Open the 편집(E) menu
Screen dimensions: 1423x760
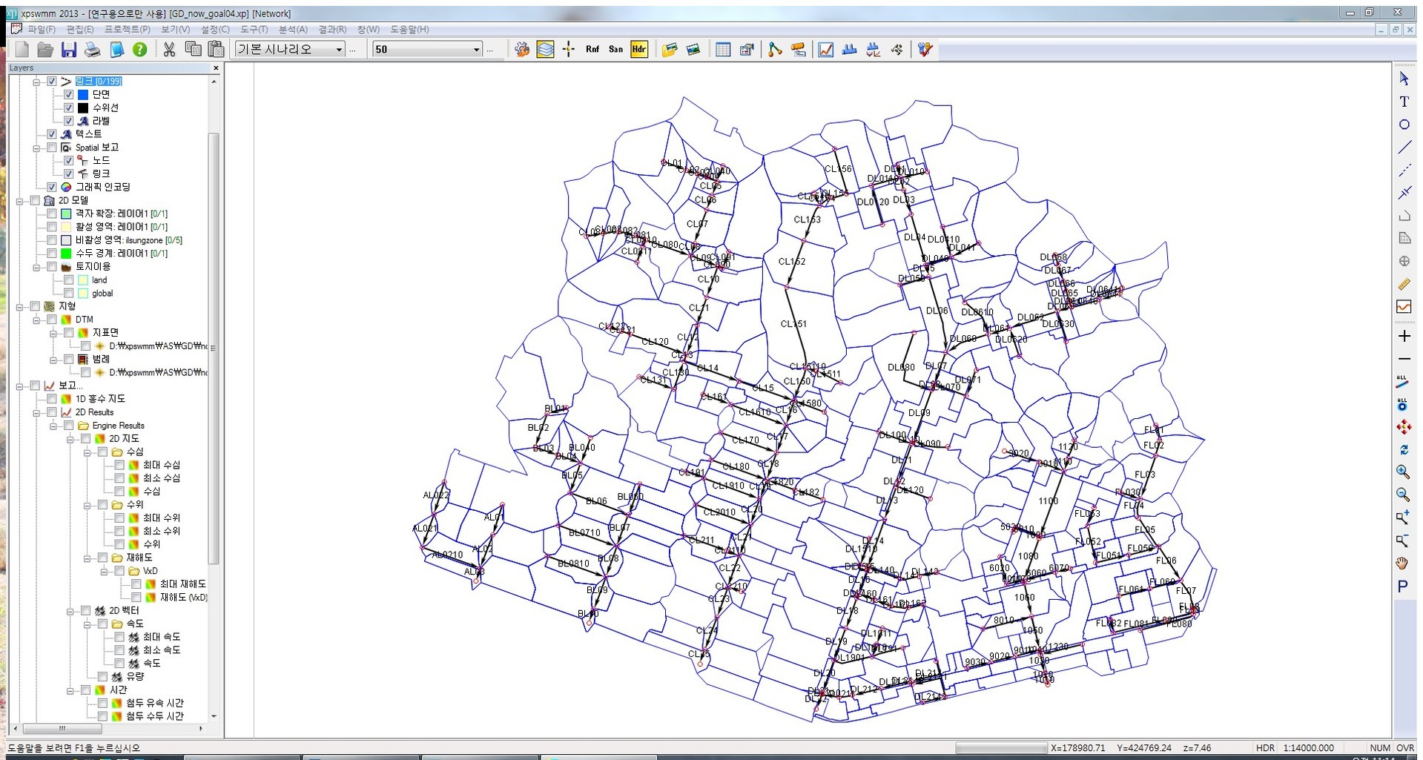click(x=80, y=30)
